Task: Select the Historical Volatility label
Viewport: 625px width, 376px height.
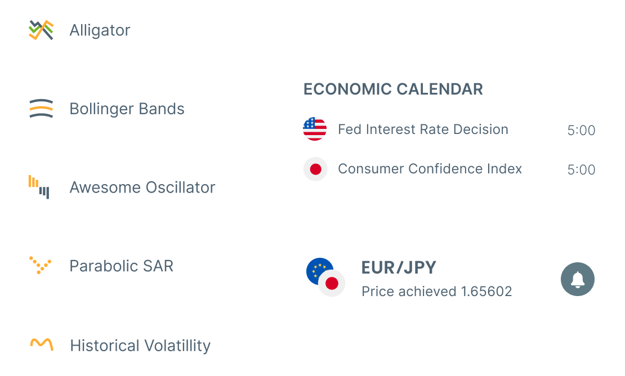Action: point(140,345)
